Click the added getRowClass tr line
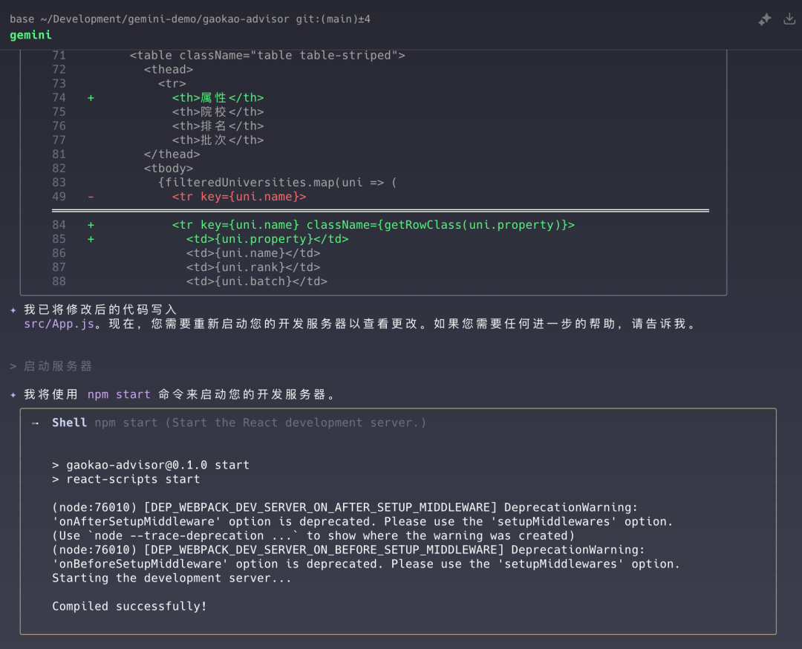 tap(374, 225)
